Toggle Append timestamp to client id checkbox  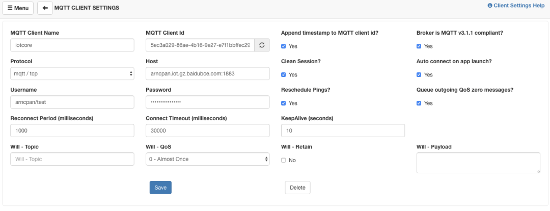(x=284, y=46)
